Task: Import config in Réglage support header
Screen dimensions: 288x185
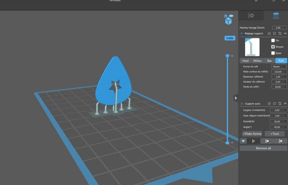Action: pyautogui.click(x=269, y=33)
